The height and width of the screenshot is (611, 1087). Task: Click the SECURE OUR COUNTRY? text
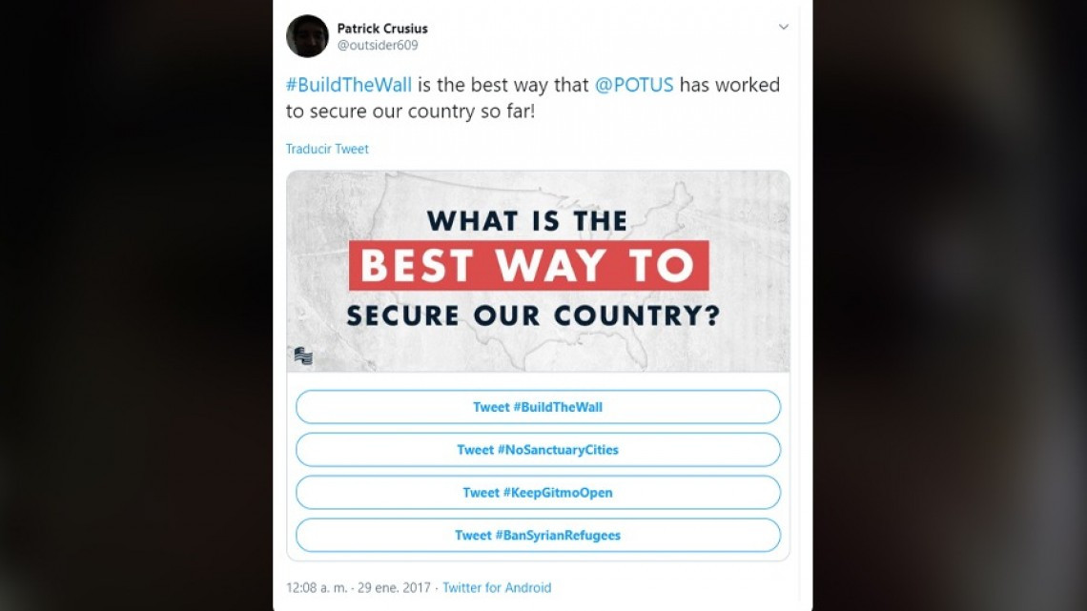[532, 316]
